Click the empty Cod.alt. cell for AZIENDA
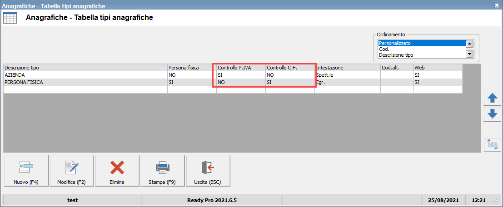The width and height of the screenshot is (503, 207). pos(397,74)
